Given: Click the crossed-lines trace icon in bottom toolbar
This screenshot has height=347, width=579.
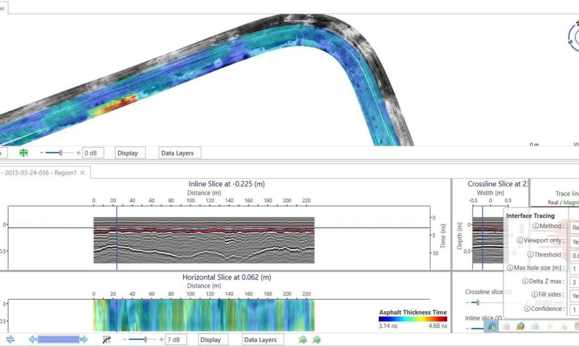Looking at the screenshot, I should click(106, 339).
